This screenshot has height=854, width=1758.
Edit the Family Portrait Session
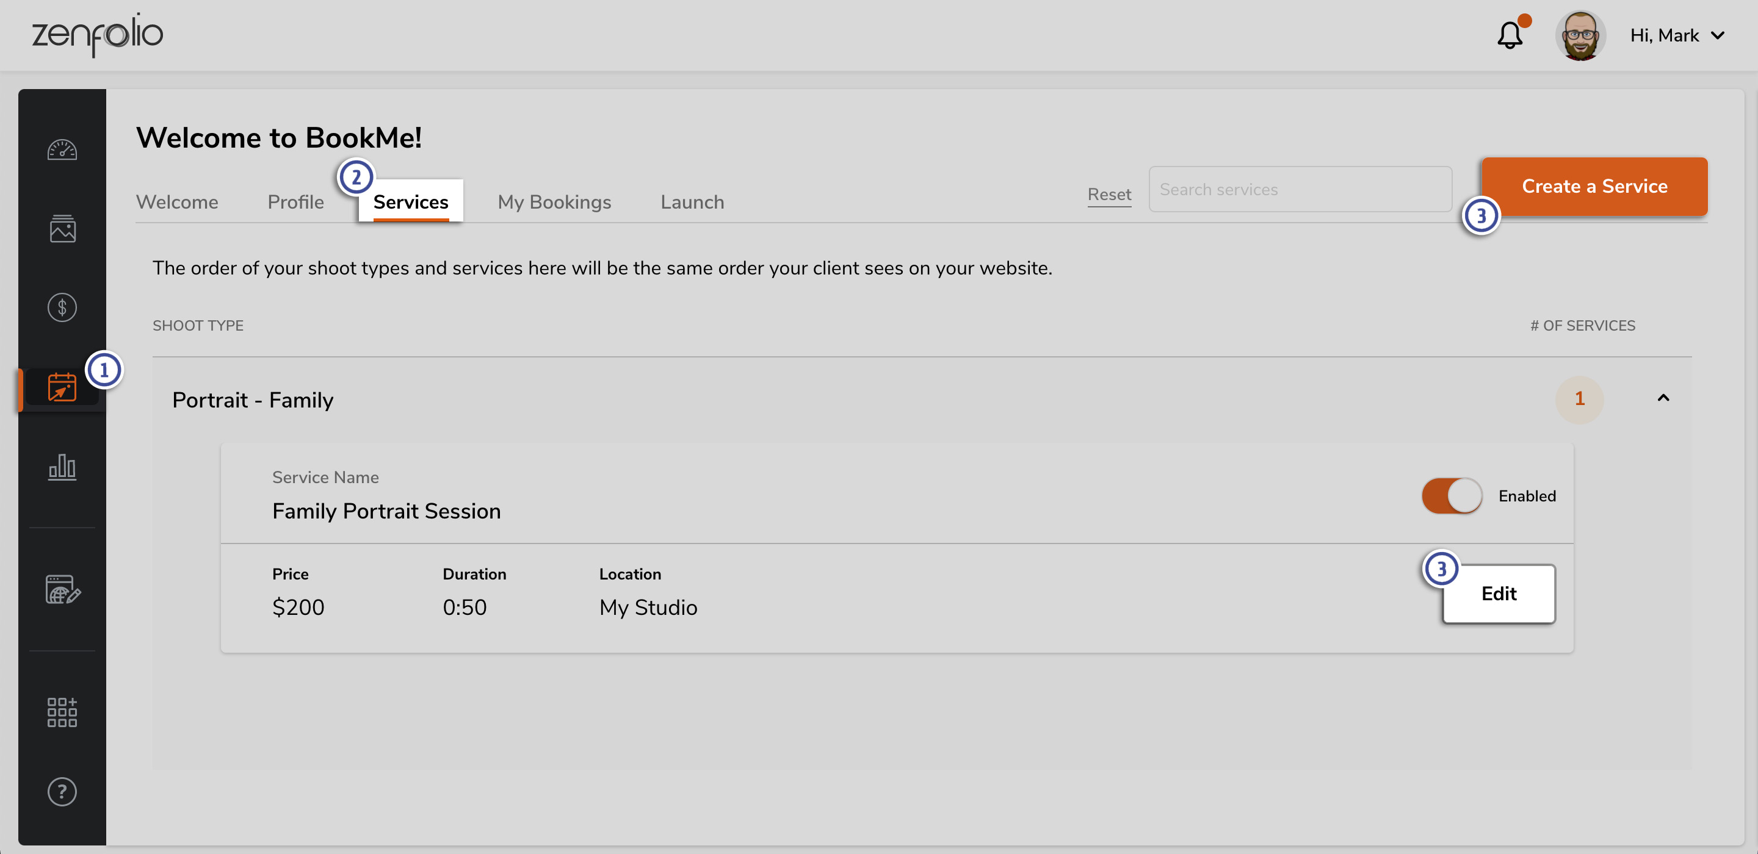(x=1499, y=594)
